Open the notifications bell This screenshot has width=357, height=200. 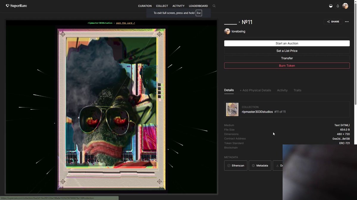click(x=338, y=6)
